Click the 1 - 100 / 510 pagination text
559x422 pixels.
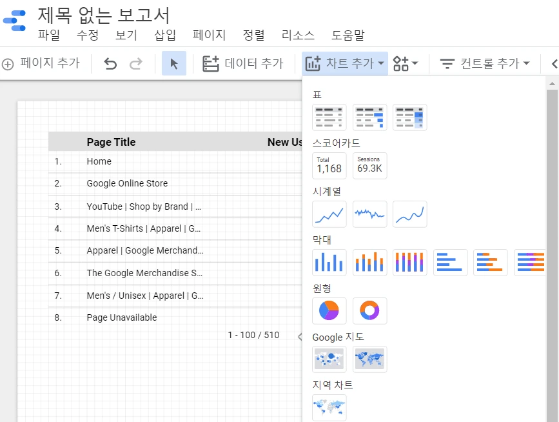253,336
